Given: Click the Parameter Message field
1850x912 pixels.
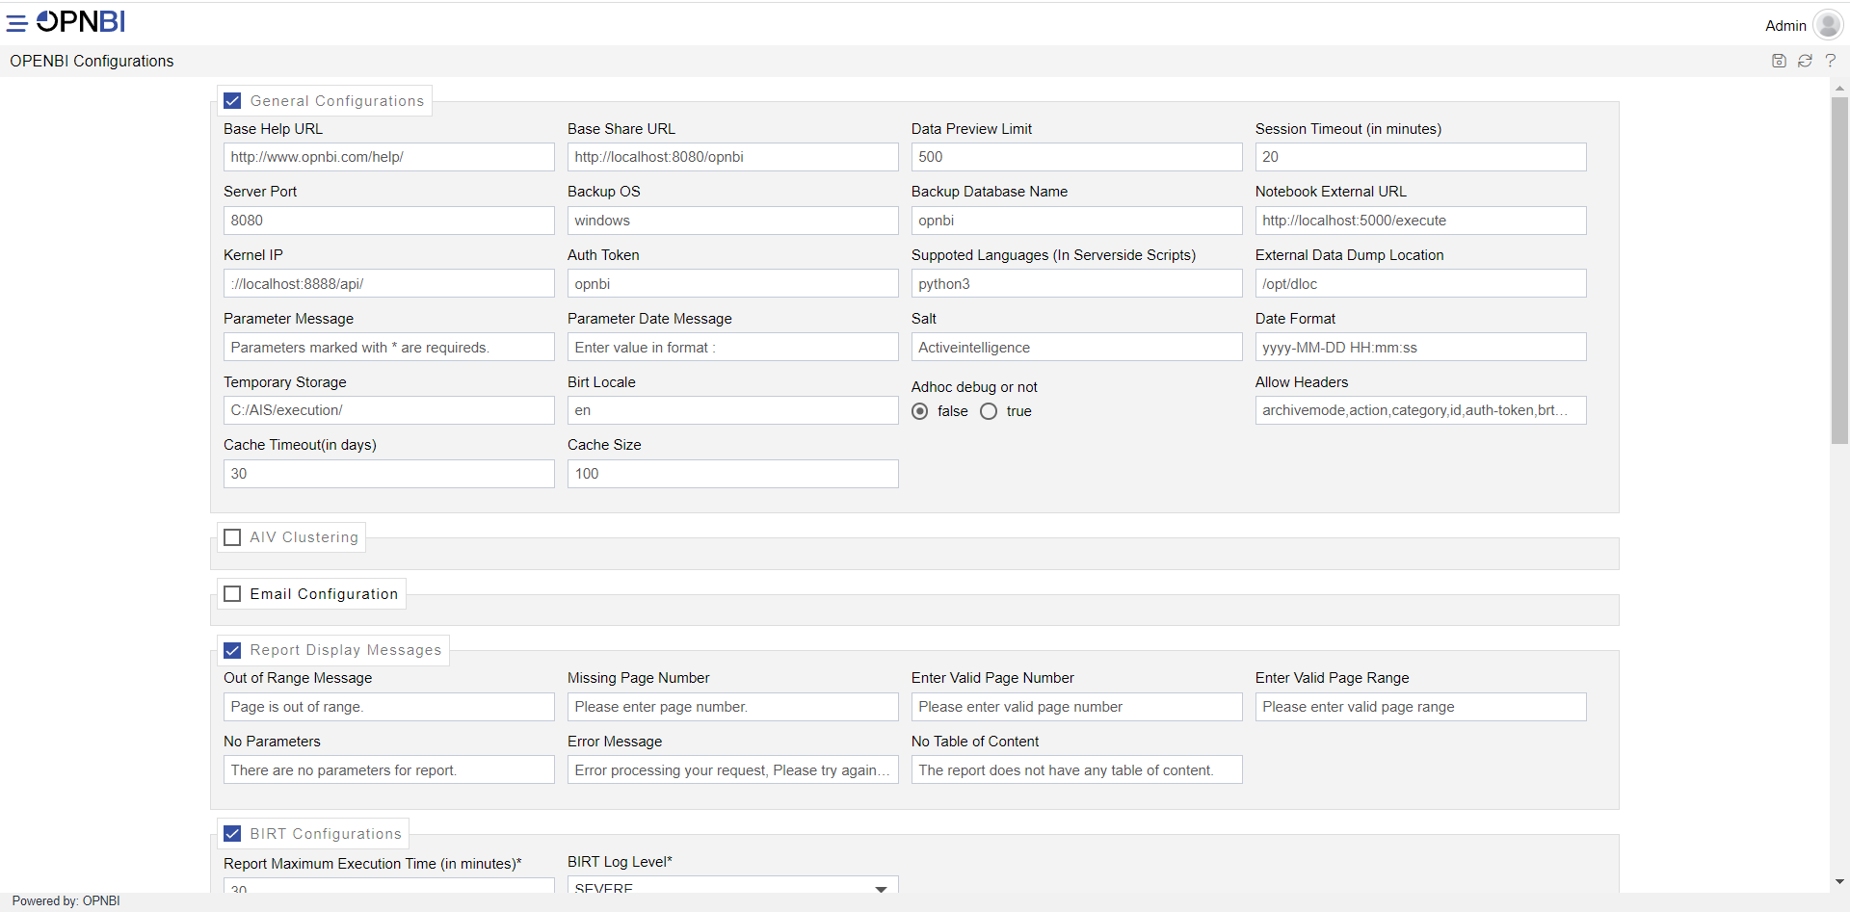Looking at the screenshot, I should (389, 347).
